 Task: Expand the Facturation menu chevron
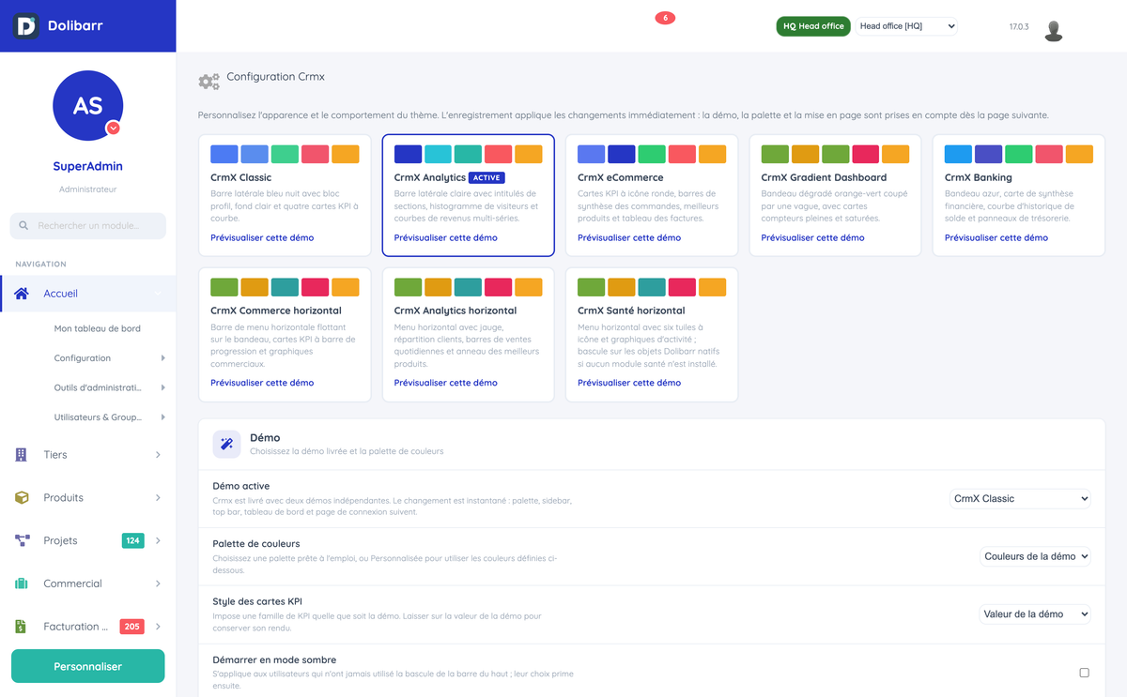point(158,627)
